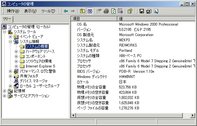Expand the Internet Explorer 5 folder

16,66
